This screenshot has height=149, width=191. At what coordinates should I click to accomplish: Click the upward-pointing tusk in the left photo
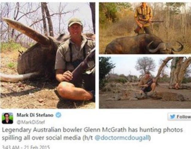click(x=26, y=31)
